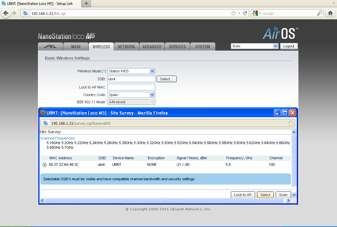Bookmark page using main address bar star
Screen dimensions: 337x227
[x=233, y=13]
